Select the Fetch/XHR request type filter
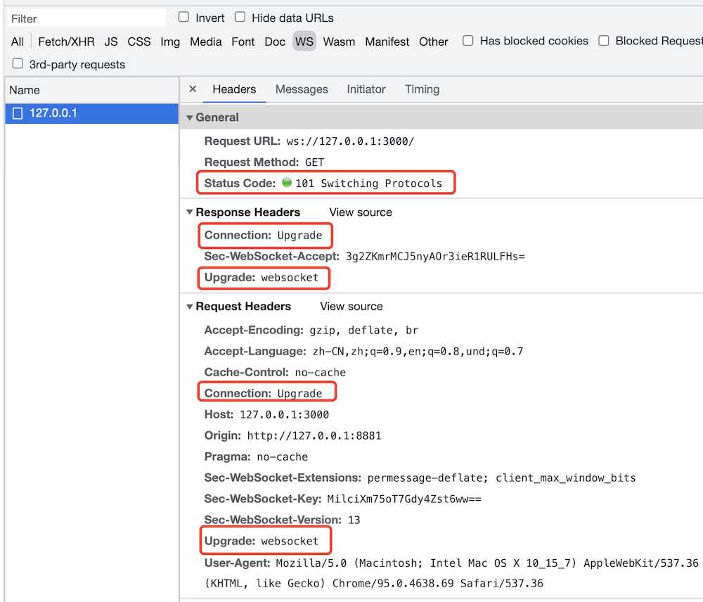The height and width of the screenshot is (602, 703). tap(66, 41)
